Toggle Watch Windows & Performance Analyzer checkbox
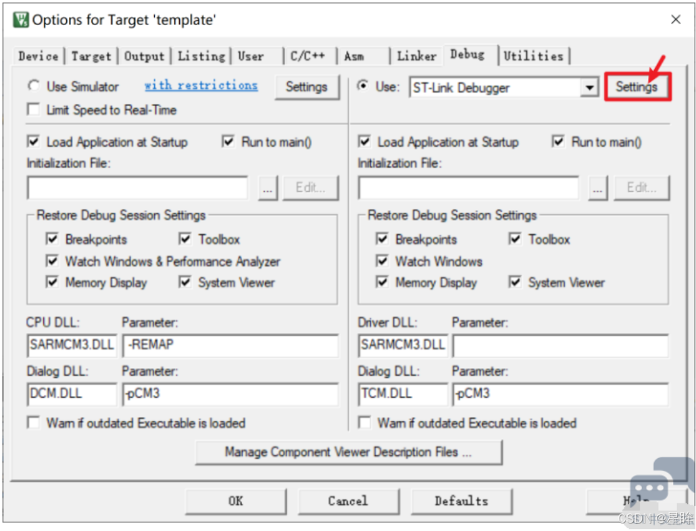Viewport: 696px width, 531px height. click(x=52, y=260)
